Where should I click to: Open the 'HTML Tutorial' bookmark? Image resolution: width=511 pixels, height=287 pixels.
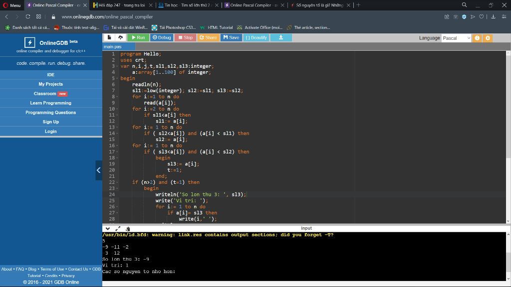pyautogui.click(x=217, y=28)
